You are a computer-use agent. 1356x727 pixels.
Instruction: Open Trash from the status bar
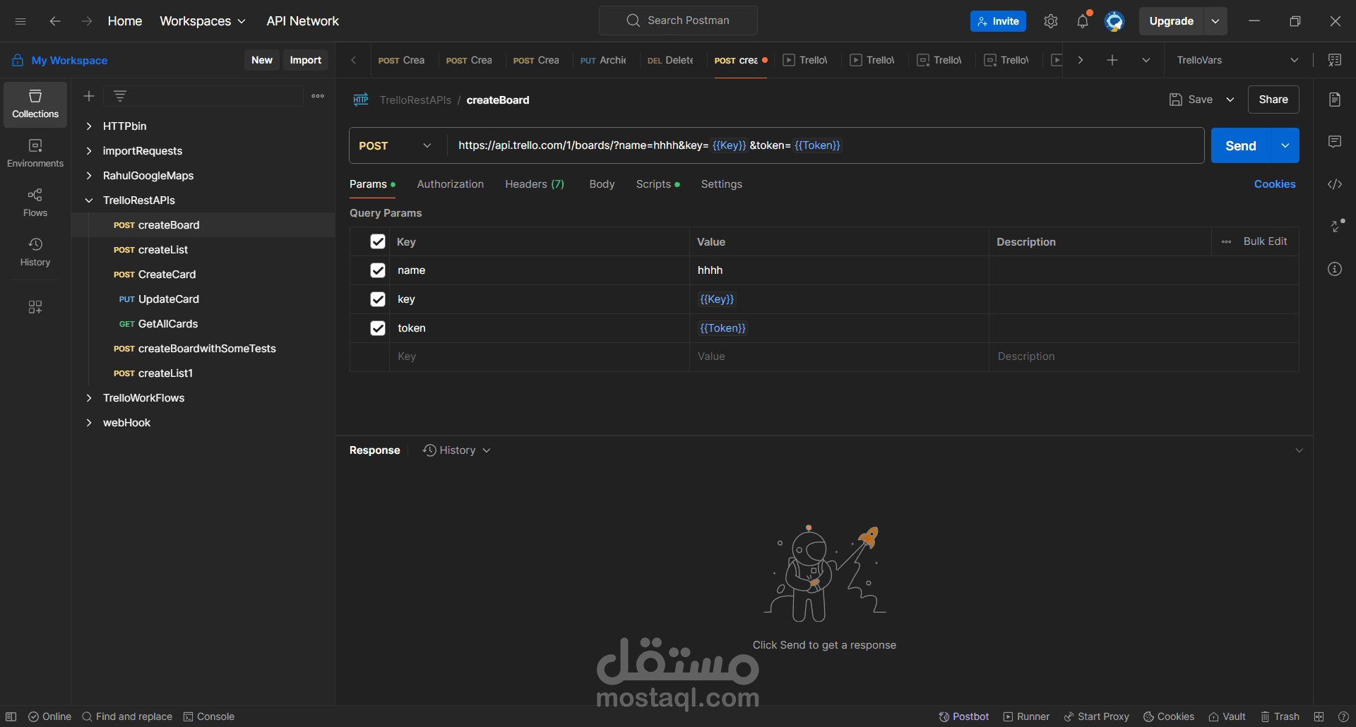pyautogui.click(x=1280, y=716)
